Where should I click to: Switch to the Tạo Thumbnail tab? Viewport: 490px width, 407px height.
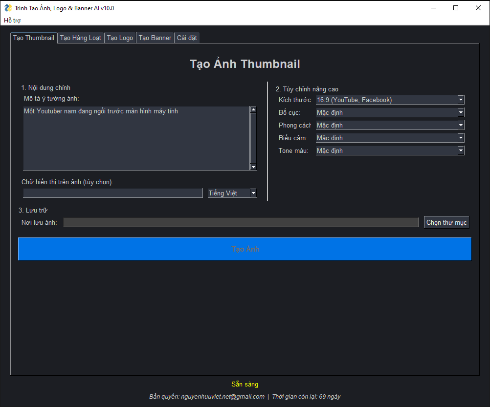33,38
